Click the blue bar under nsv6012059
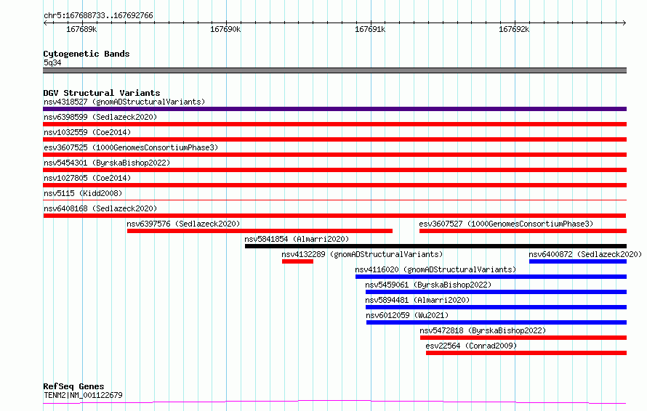The height and width of the screenshot is (411, 647). click(x=497, y=322)
